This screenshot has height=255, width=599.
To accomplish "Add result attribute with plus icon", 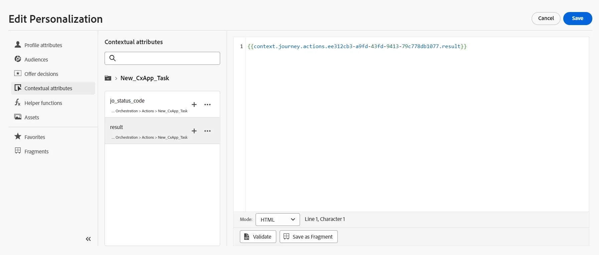I will (x=194, y=131).
